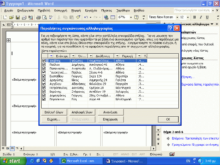Copy selection with the copy icon
Viewport: 220px width, 165px height.
[65, 17]
